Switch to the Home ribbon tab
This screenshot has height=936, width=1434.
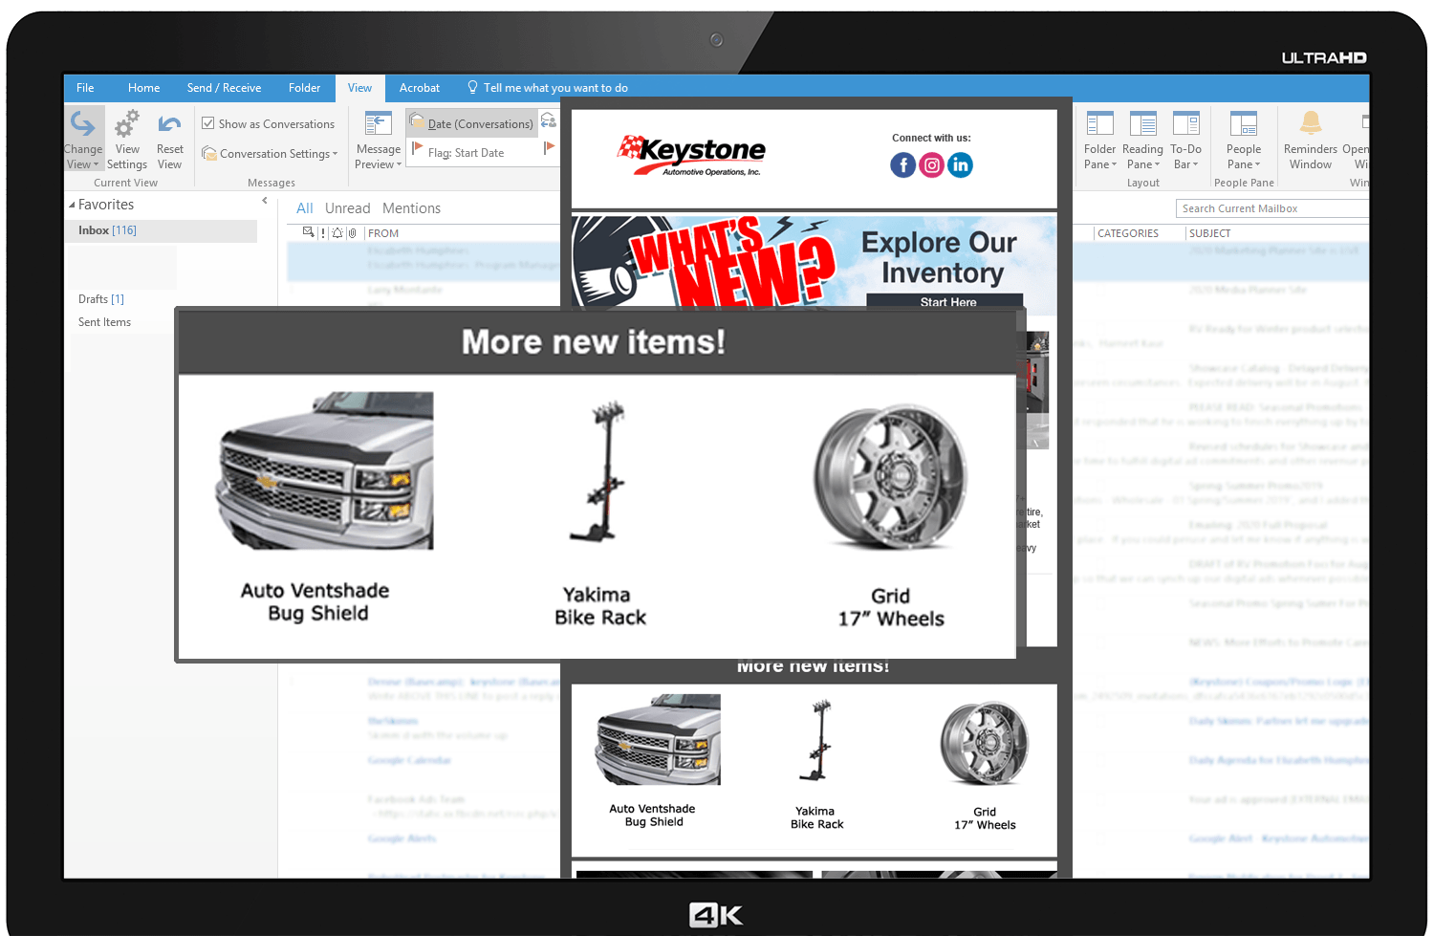pyautogui.click(x=144, y=88)
